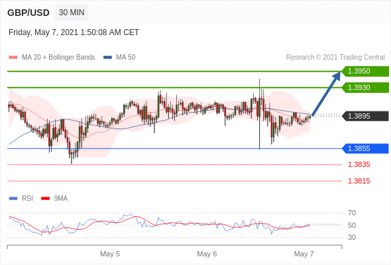Select the 1.3895 current price tag
391x265 pixels.
tap(365, 116)
